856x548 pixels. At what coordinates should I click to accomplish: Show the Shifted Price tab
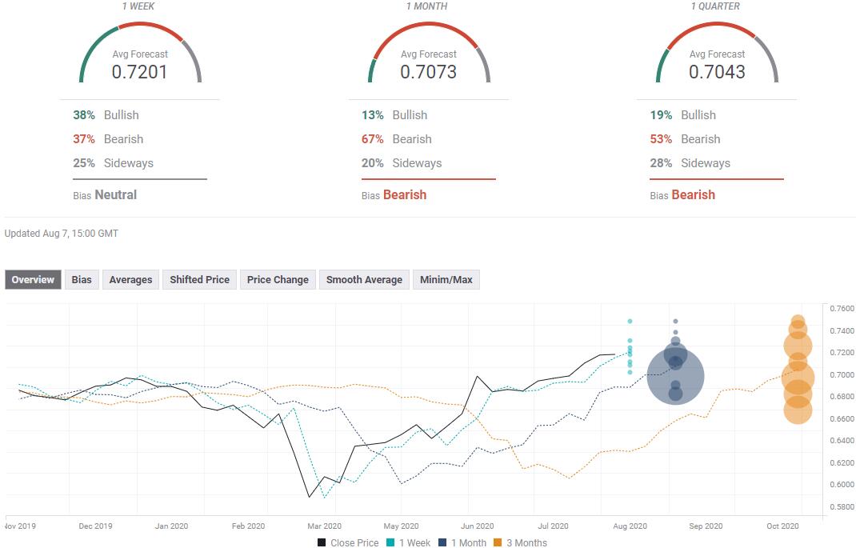click(x=199, y=279)
